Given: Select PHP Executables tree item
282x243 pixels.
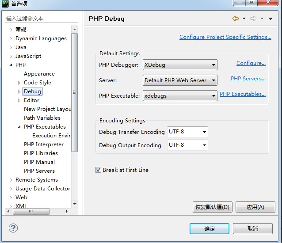Looking at the screenshot, I should pyautogui.click(x=45, y=127).
